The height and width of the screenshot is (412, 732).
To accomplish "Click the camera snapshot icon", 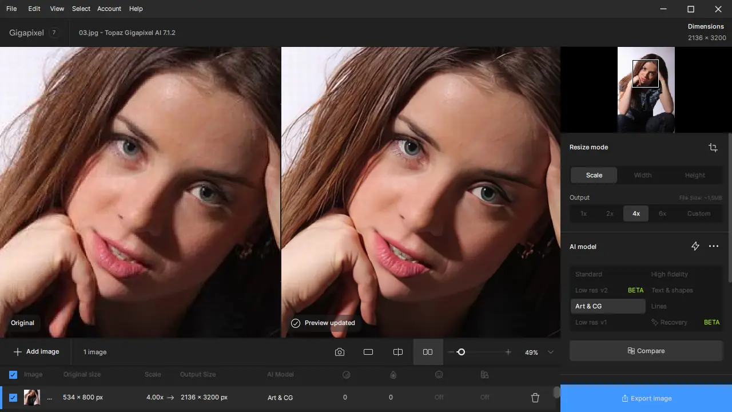I will coord(340,352).
